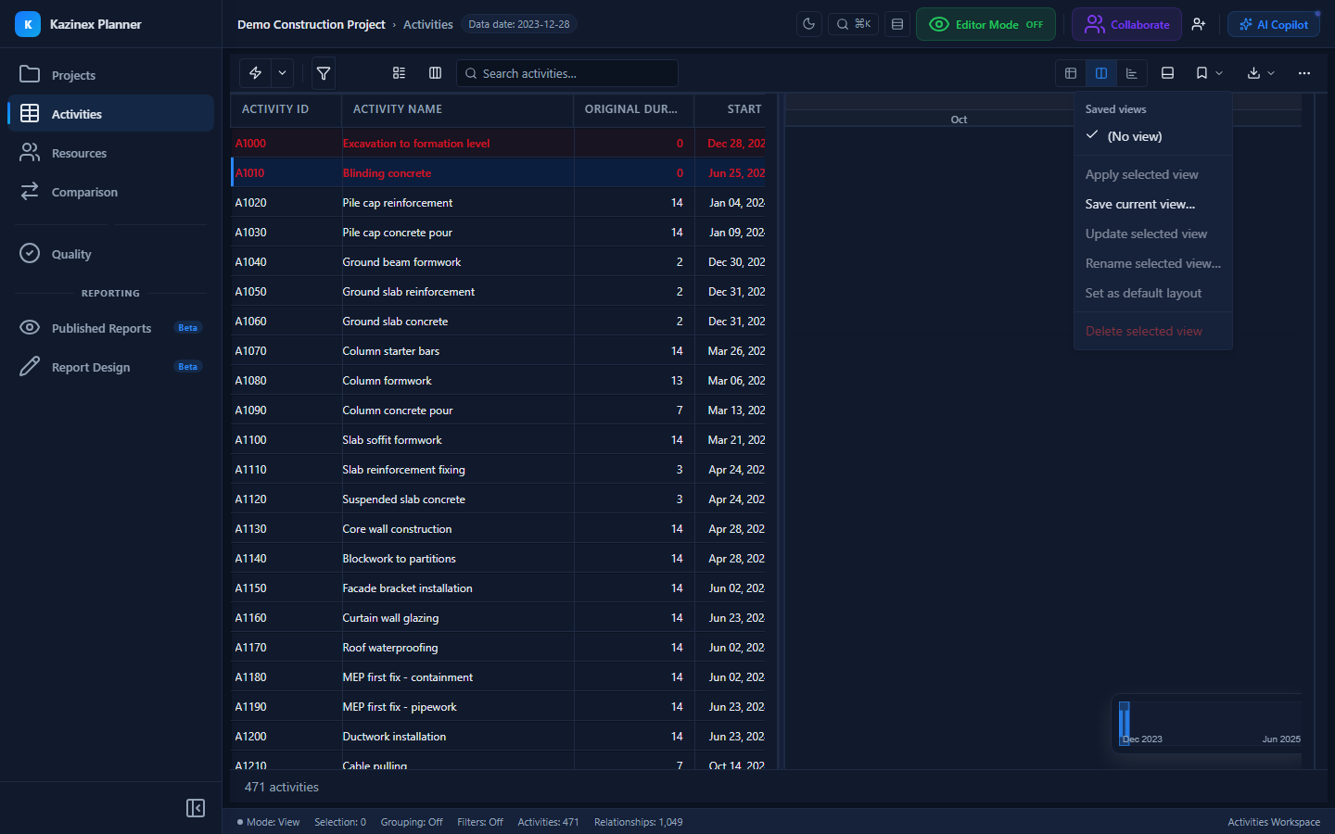Viewport: 1335px width, 834px height.
Task: Open Projects in the sidebar
Action: coord(111,75)
